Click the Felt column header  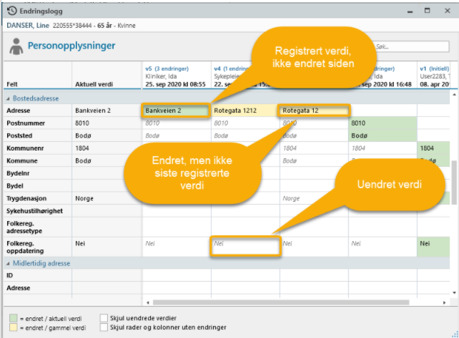coord(14,84)
